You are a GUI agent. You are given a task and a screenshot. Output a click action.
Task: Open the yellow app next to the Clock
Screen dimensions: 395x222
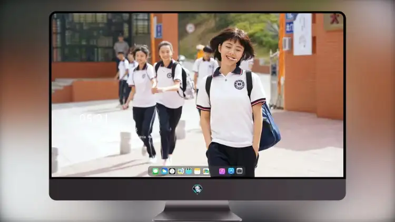pos(181,171)
